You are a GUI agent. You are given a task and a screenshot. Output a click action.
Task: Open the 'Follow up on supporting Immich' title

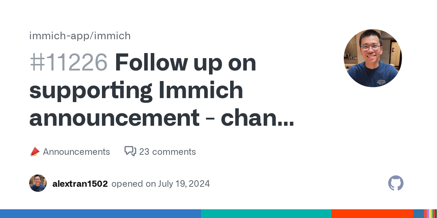[x=186, y=63]
